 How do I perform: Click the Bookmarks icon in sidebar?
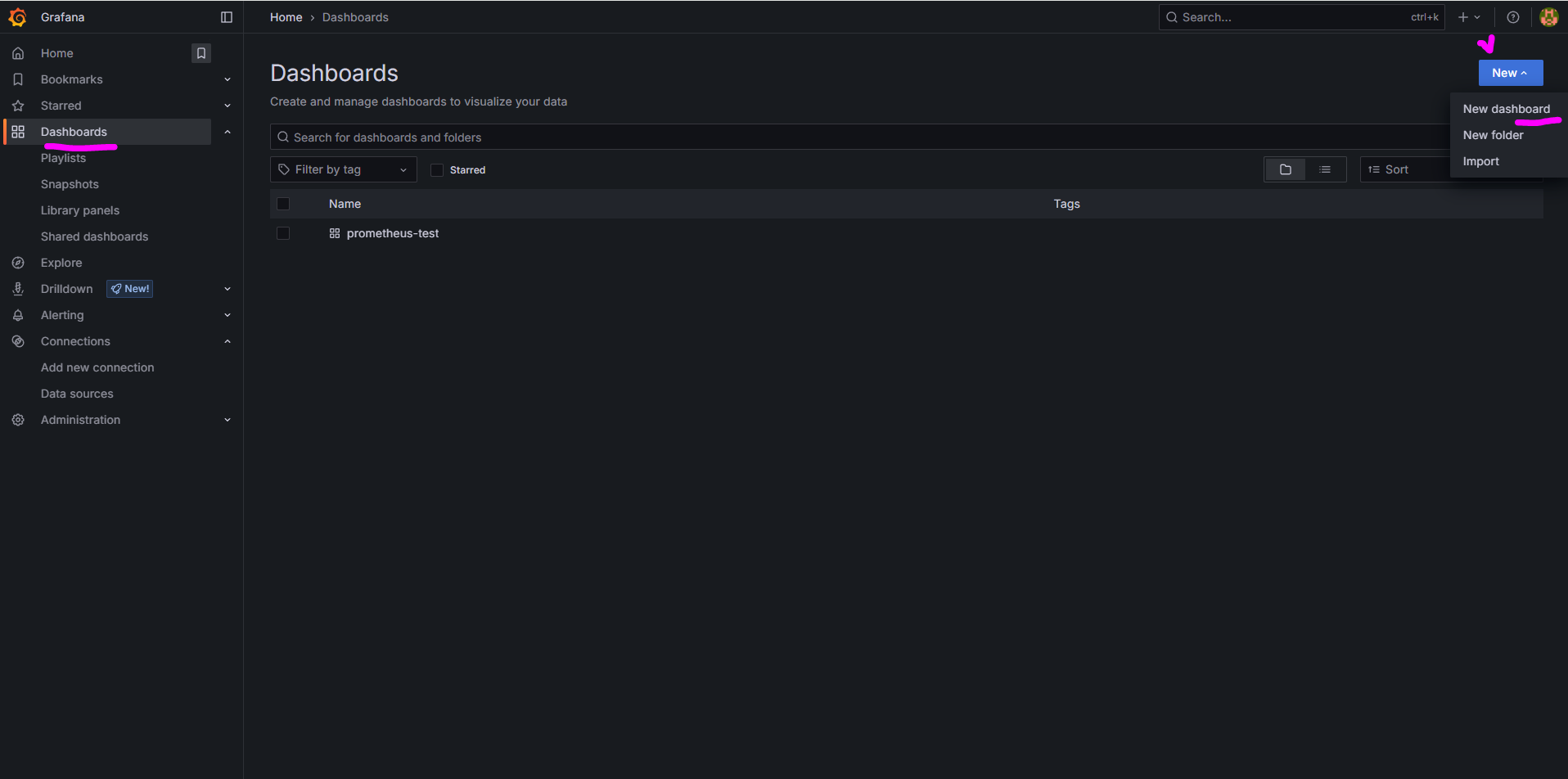pyautogui.click(x=18, y=79)
